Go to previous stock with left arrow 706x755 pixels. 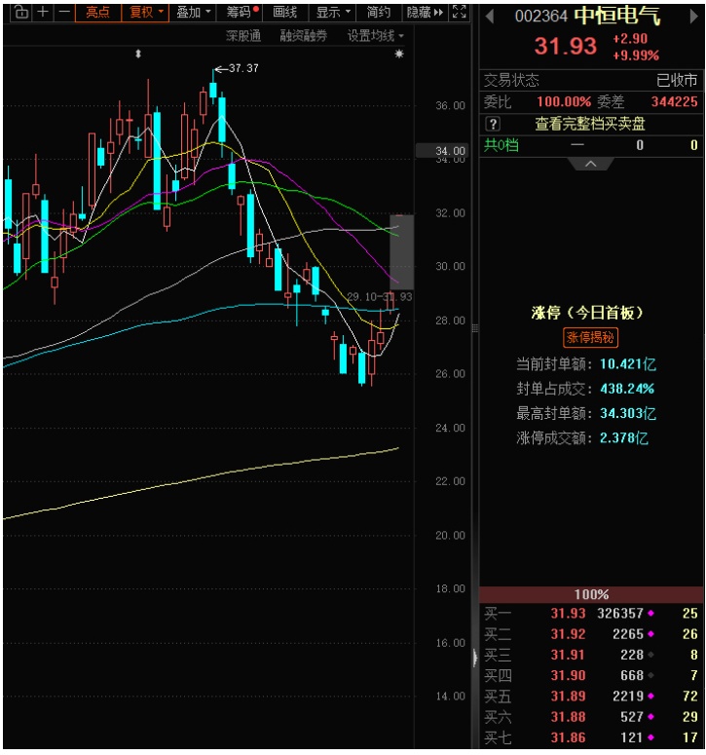(x=490, y=17)
